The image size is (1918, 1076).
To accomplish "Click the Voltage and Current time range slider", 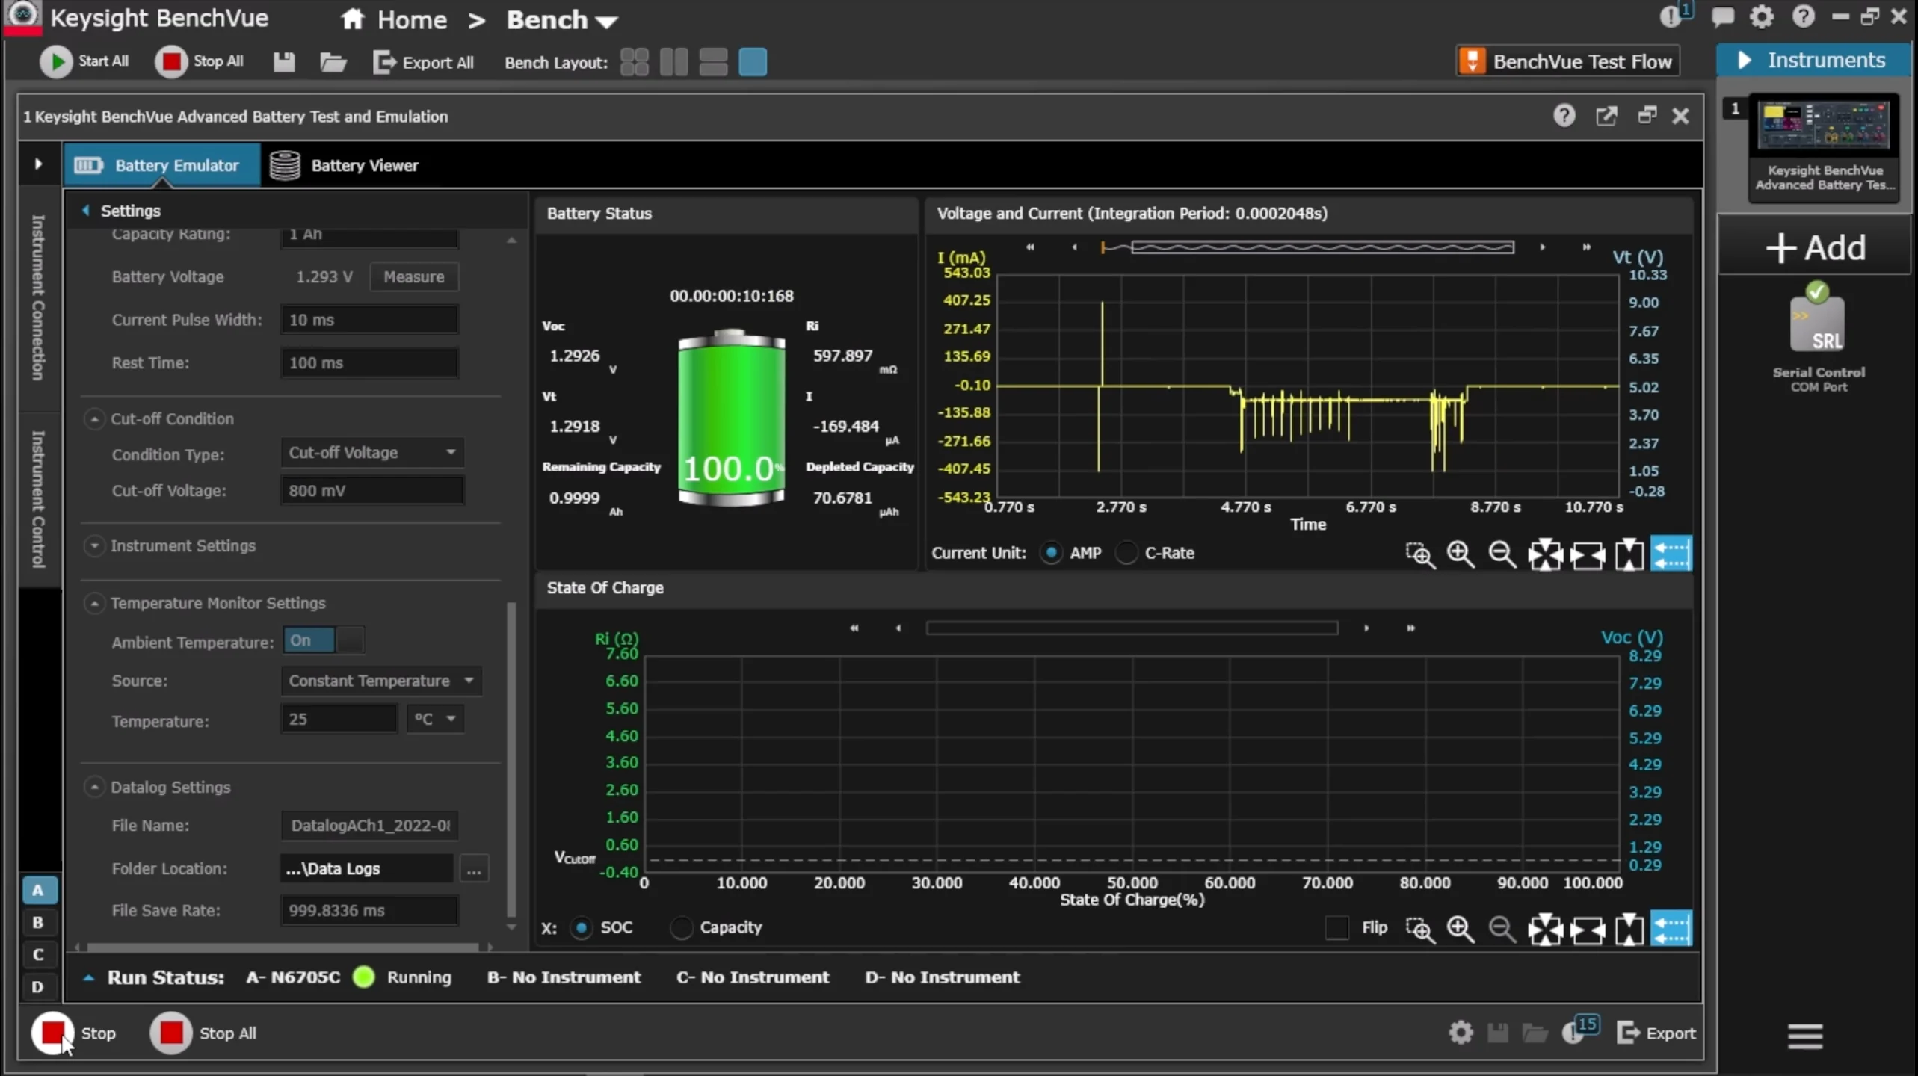I will 1322,247.
